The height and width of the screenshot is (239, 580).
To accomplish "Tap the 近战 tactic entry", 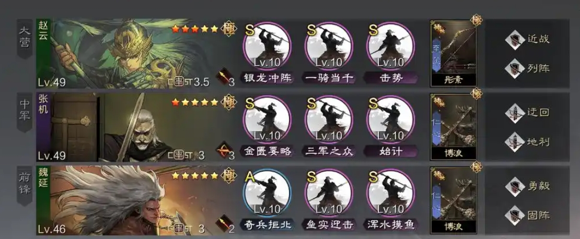I will click(x=527, y=39).
